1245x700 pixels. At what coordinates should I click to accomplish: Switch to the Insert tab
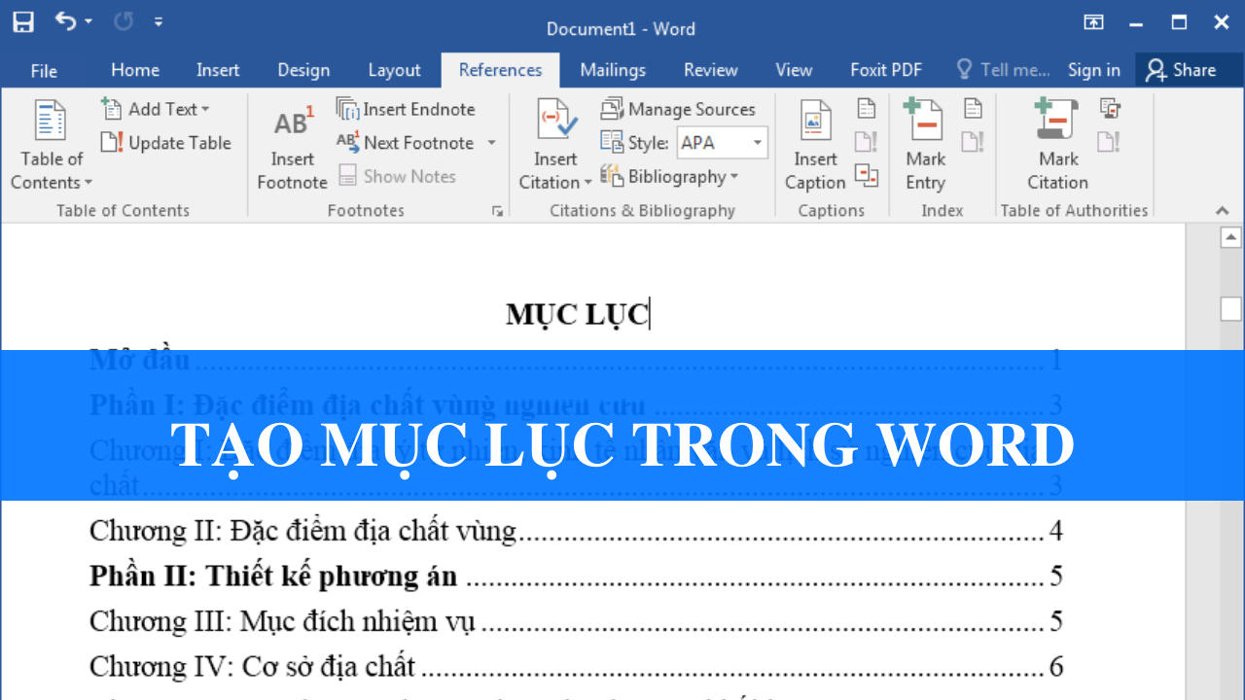(218, 70)
